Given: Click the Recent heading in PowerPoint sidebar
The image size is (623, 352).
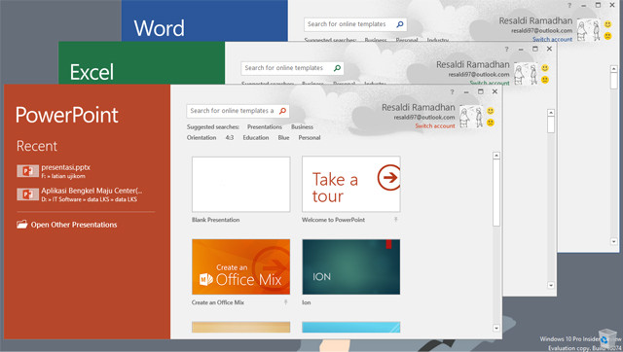Looking at the screenshot, I should [x=37, y=146].
